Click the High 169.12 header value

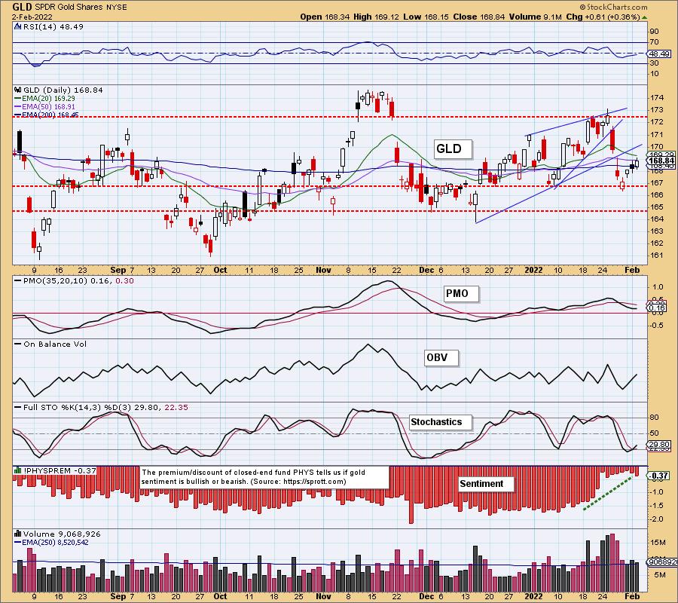click(x=376, y=17)
